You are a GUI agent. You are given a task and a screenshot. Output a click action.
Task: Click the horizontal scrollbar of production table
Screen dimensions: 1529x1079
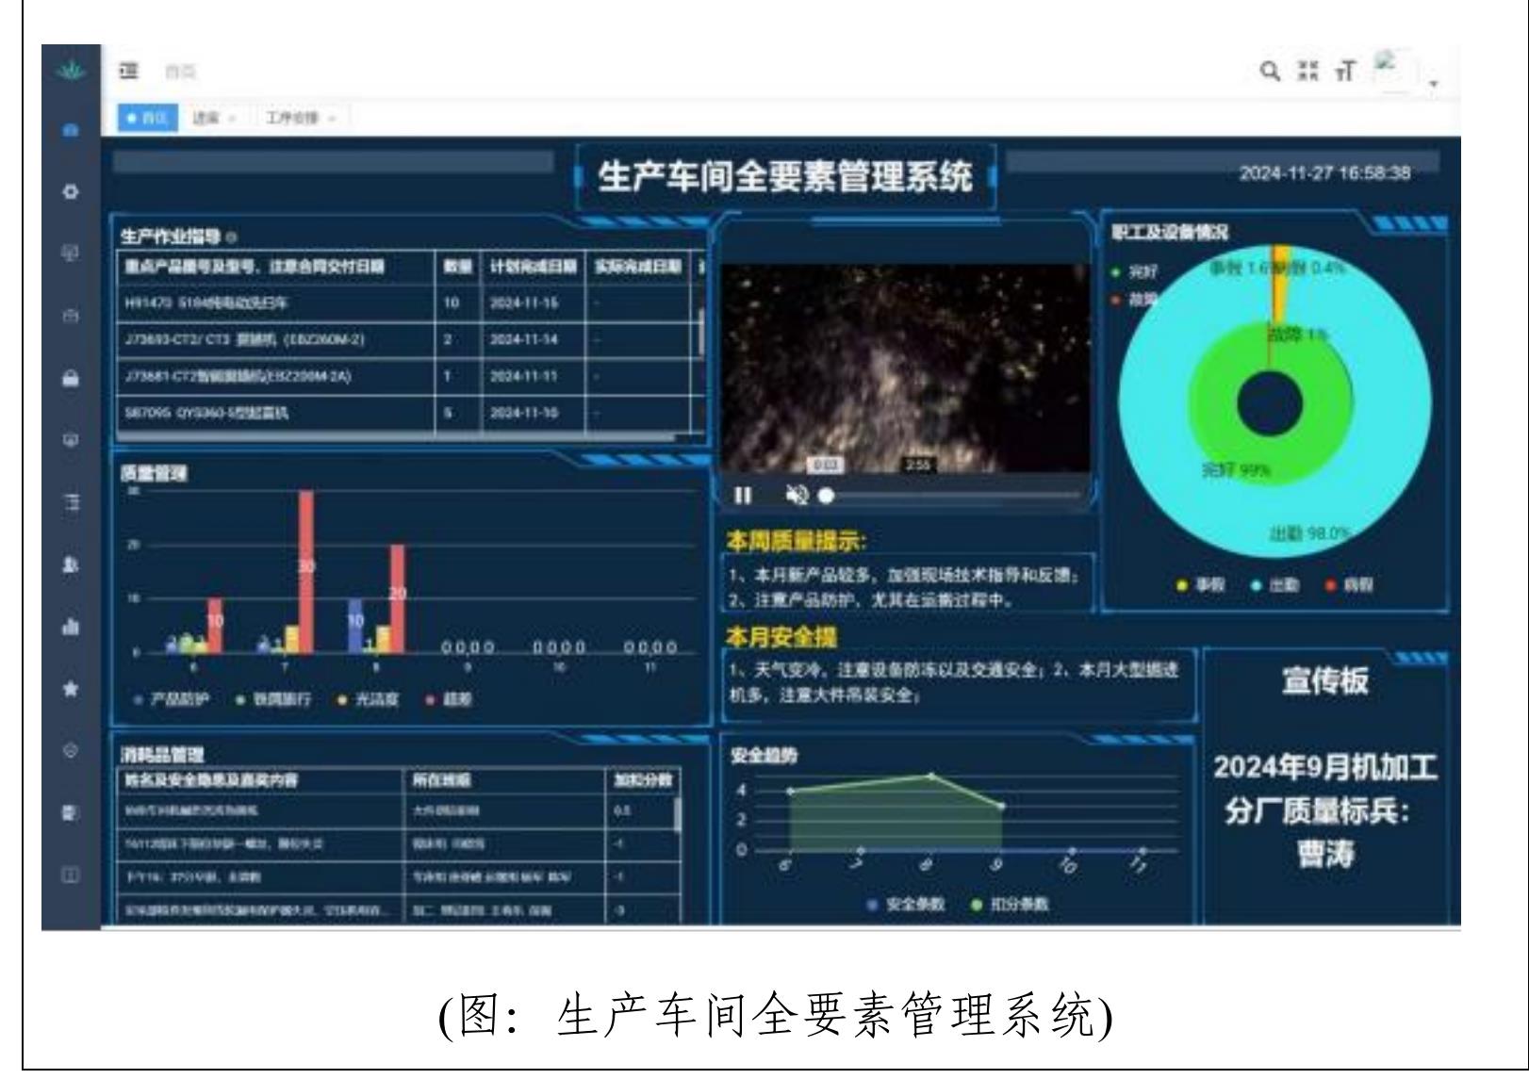click(x=396, y=437)
